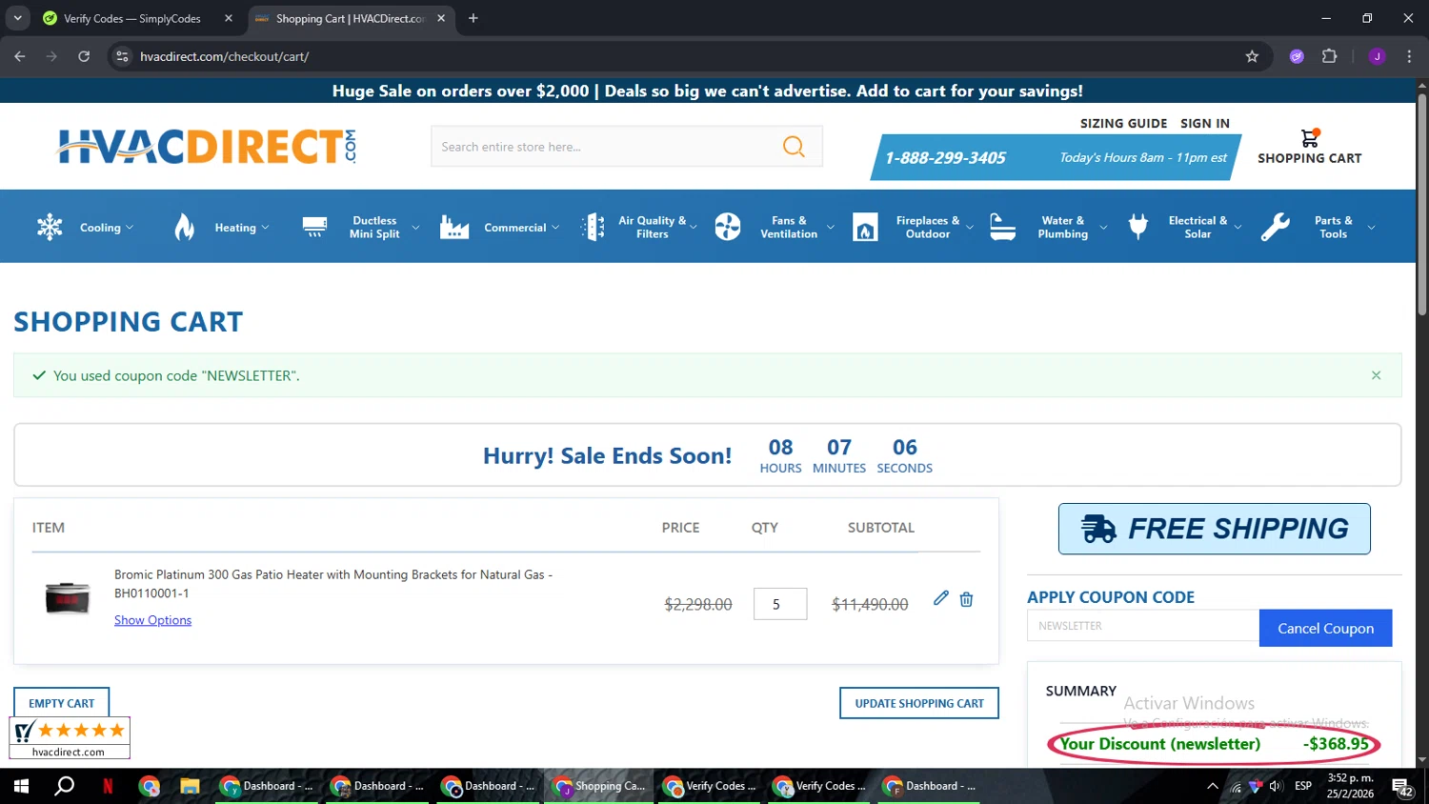Open the Commercial menu label
The image size is (1429, 804).
(515, 228)
